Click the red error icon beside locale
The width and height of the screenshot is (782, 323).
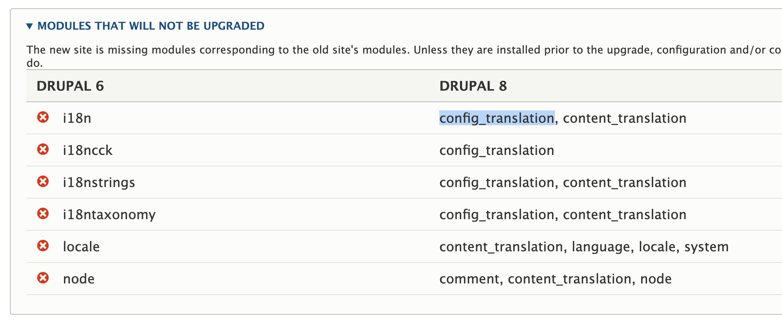pyautogui.click(x=43, y=246)
